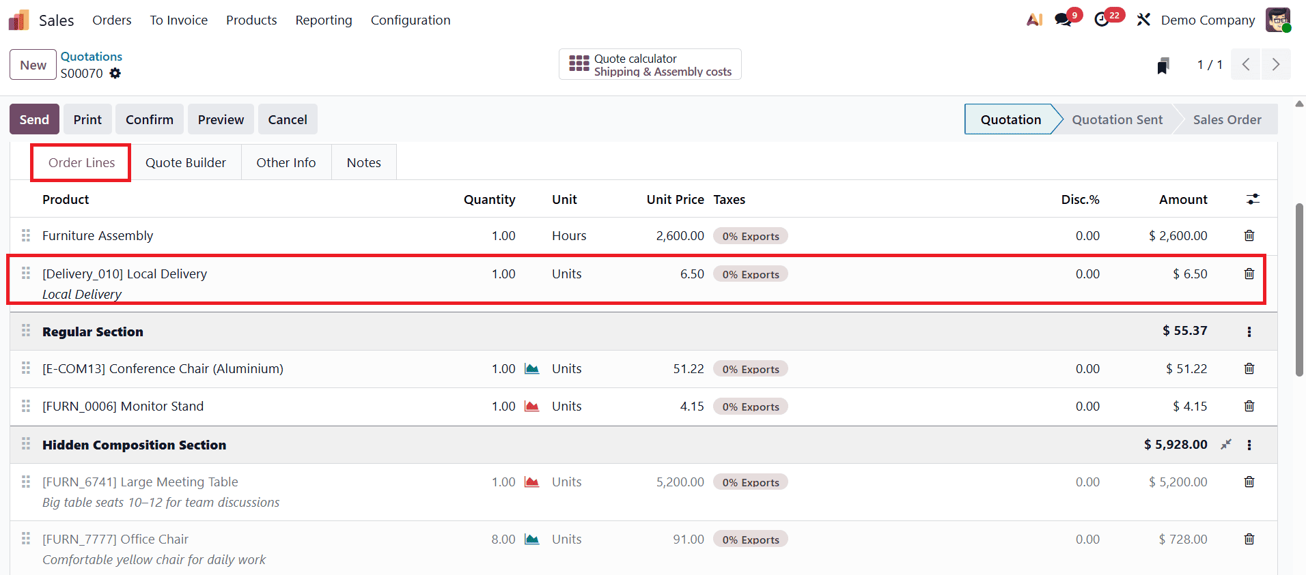Click the Cancel button

click(288, 119)
